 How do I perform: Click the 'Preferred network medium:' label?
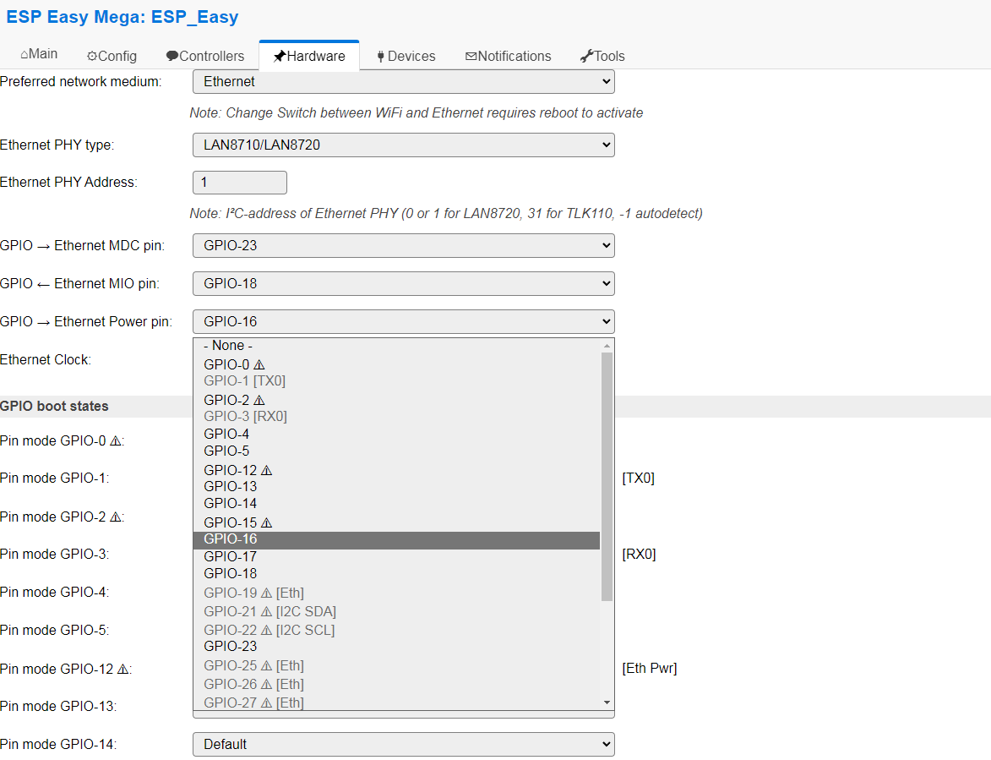click(x=81, y=81)
